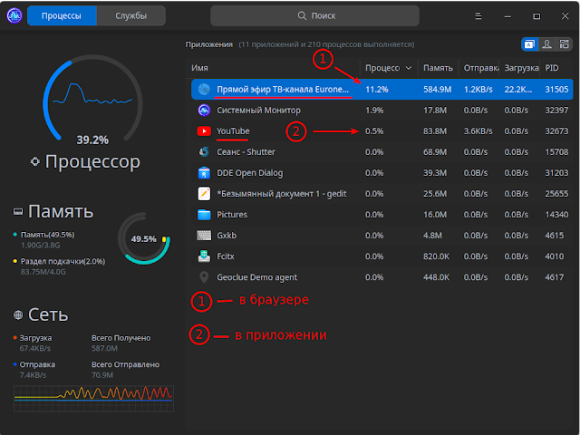Click the 83.8M memory cell
Viewport: 580px width, 435px height.
coord(435,130)
